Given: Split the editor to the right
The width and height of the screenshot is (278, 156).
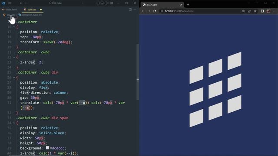Looking at the screenshot, I should (x=130, y=10).
